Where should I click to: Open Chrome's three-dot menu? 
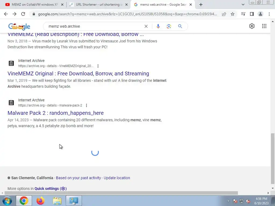269,14
